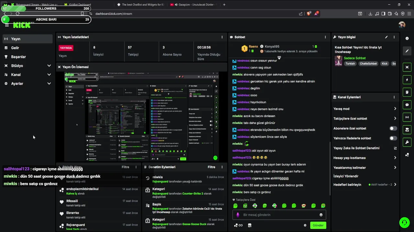Open the chat bubble icon in the right sidebar

tap(407, 105)
